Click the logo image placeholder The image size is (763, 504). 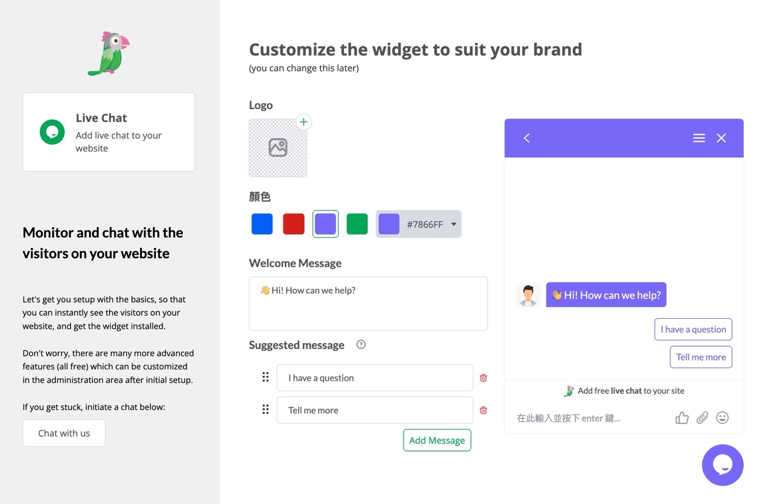point(278,148)
